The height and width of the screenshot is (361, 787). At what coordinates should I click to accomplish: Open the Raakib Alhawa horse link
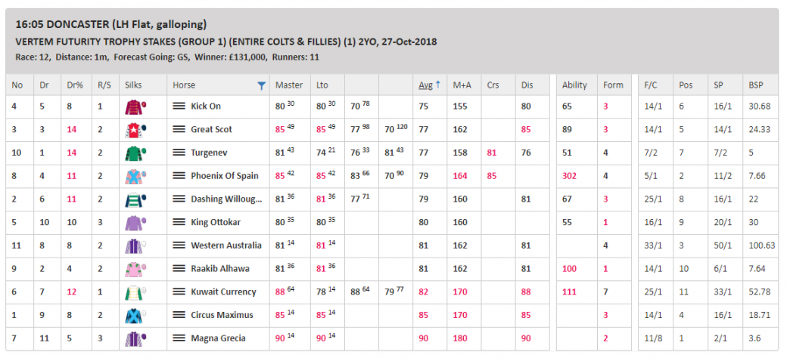(219, 269)
